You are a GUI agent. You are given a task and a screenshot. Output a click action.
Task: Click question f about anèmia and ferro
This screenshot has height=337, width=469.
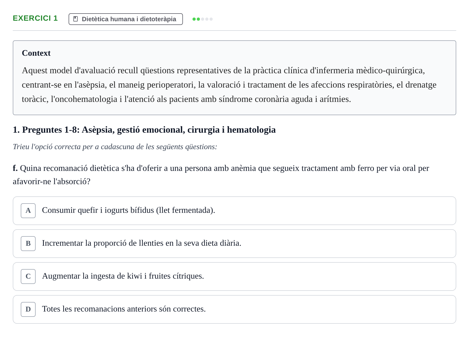[221, 175]
